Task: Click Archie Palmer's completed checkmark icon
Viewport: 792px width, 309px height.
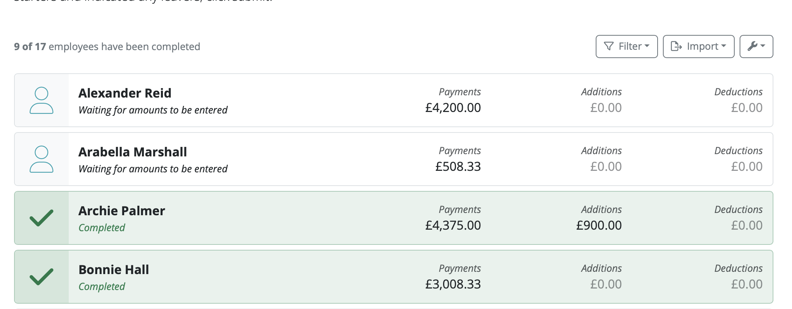Action: [x=41, y=218]
